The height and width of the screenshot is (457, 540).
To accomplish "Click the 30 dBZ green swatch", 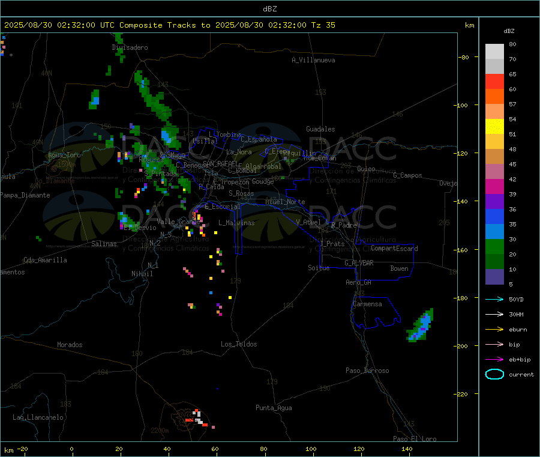I will click(494, 246).
